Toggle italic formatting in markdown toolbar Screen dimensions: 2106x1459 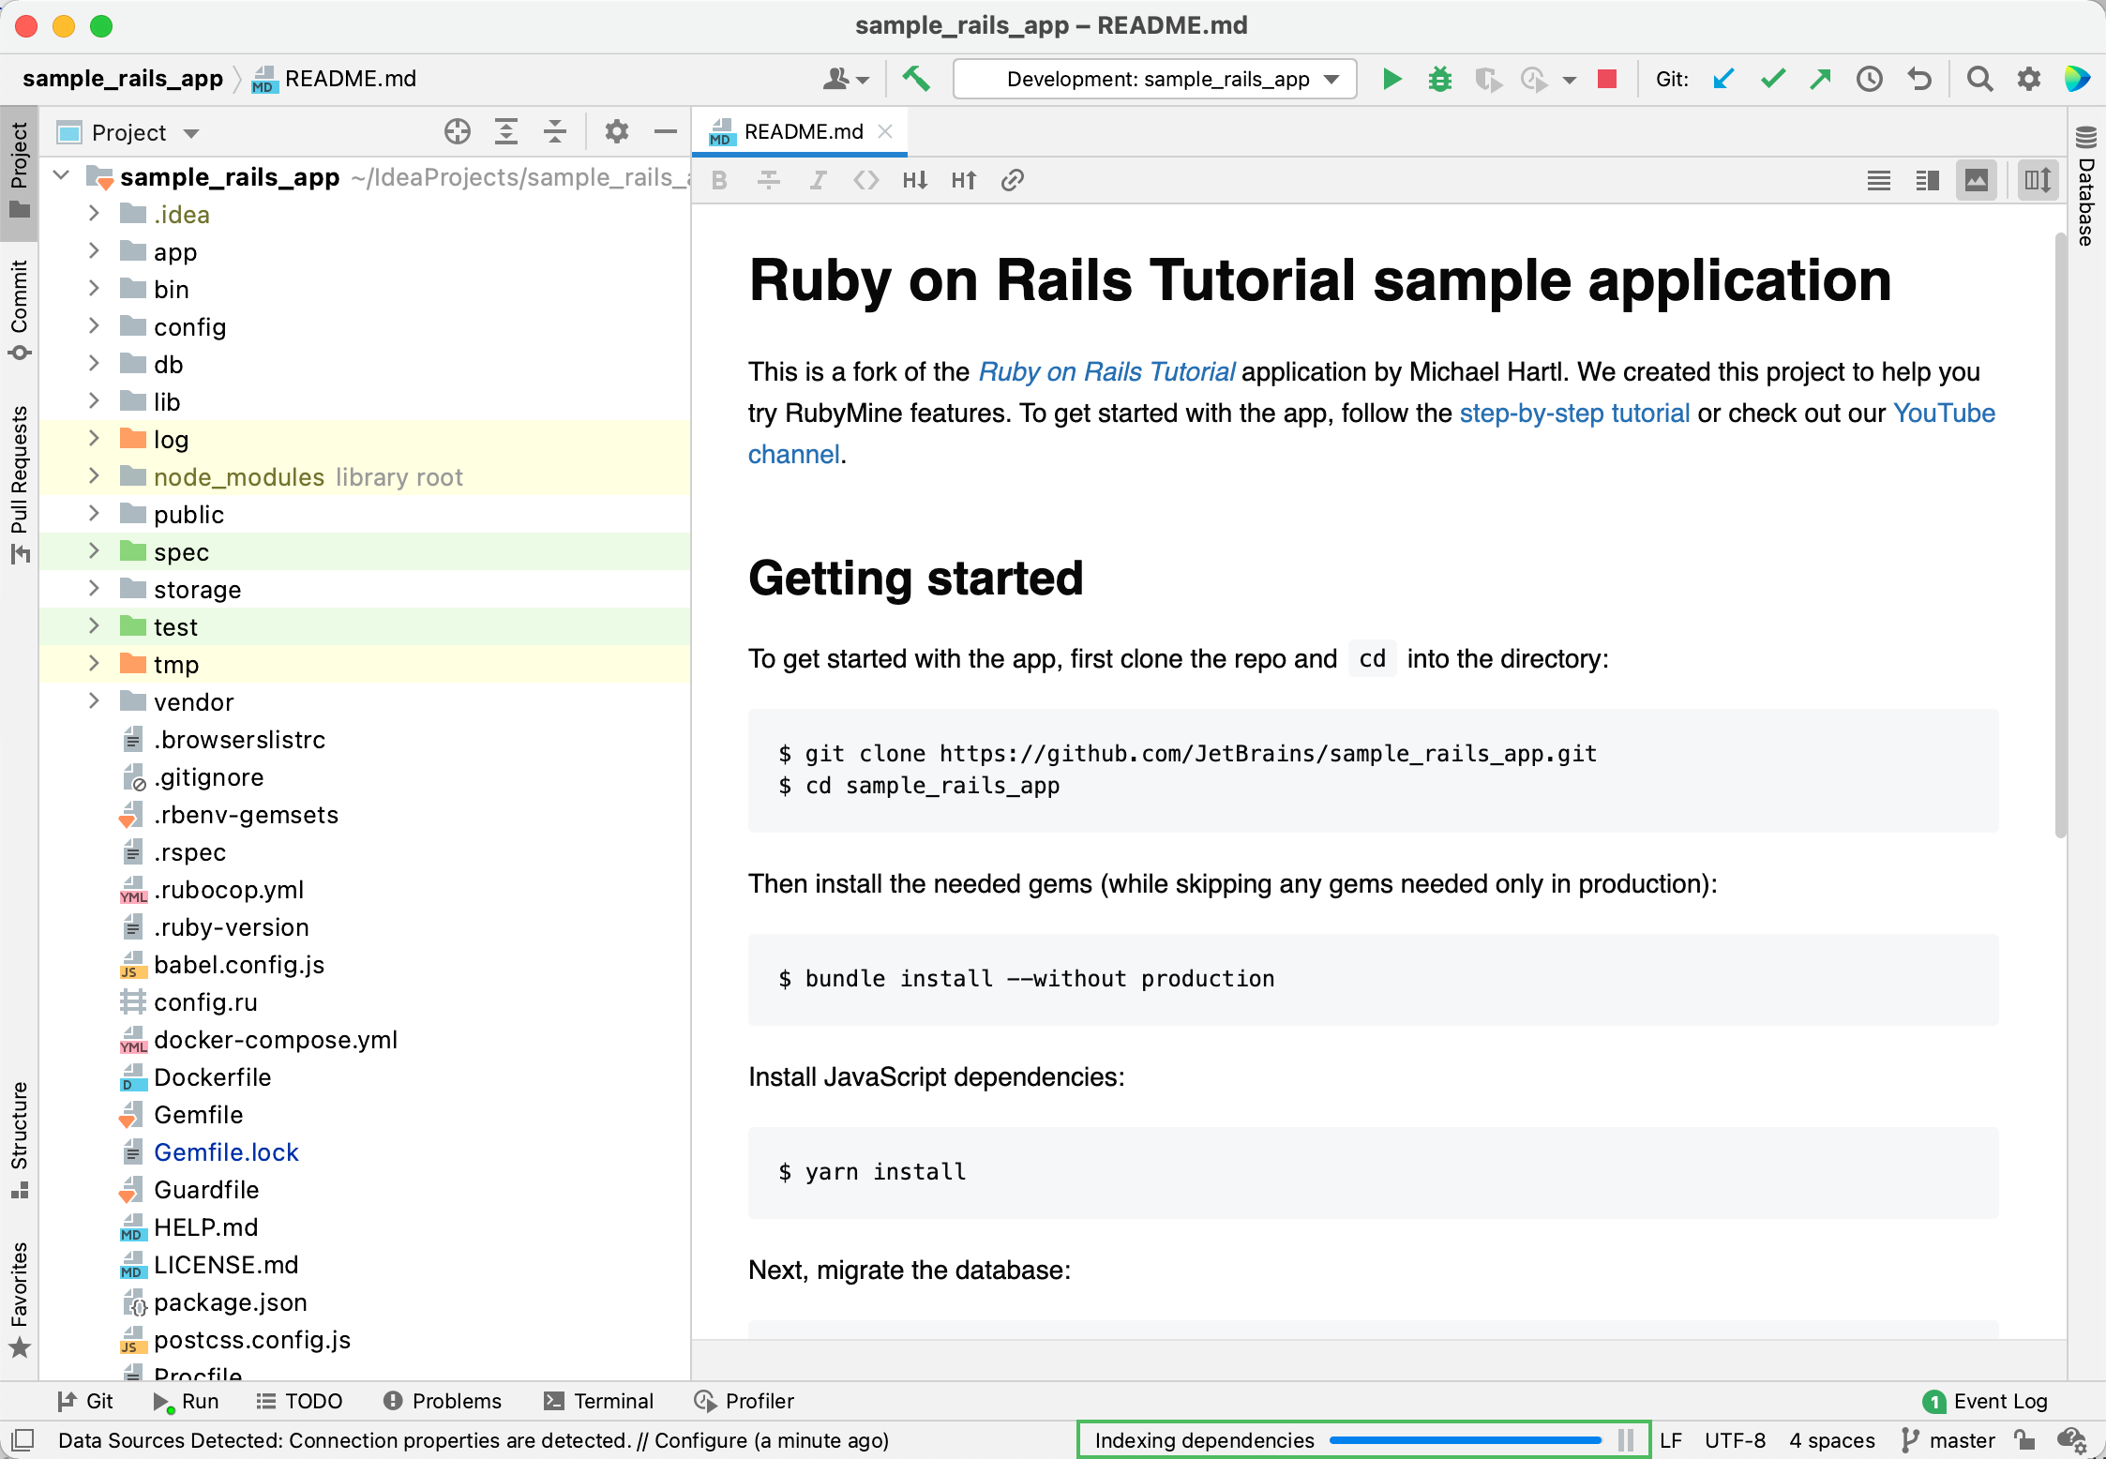[818, 180]
